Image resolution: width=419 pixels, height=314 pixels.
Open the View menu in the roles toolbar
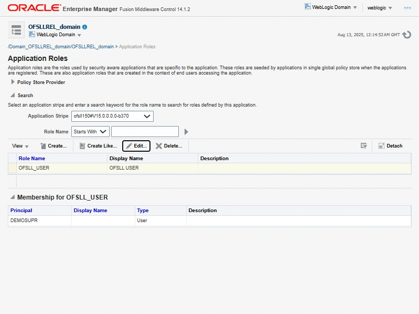coord(20,146)
